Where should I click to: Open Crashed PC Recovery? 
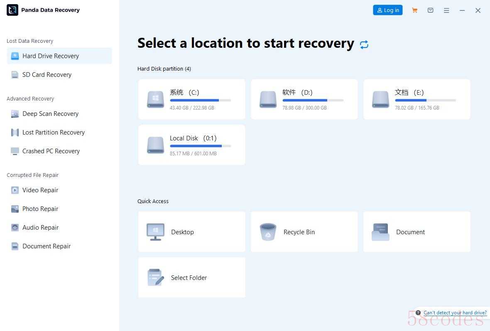coord(59,151)
